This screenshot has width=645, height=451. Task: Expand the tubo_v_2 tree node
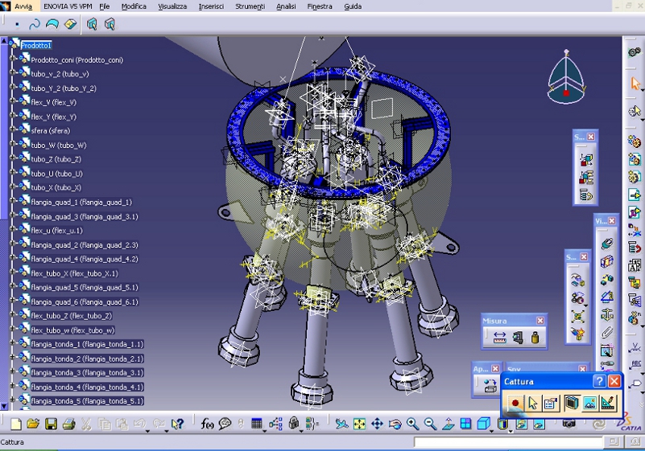point(13,74)
